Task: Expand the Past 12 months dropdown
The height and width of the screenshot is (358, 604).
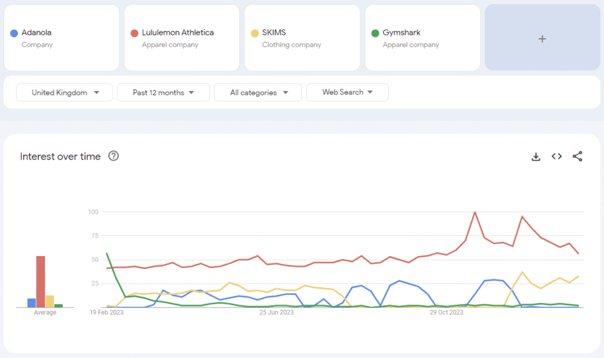Action: (163, 92)
